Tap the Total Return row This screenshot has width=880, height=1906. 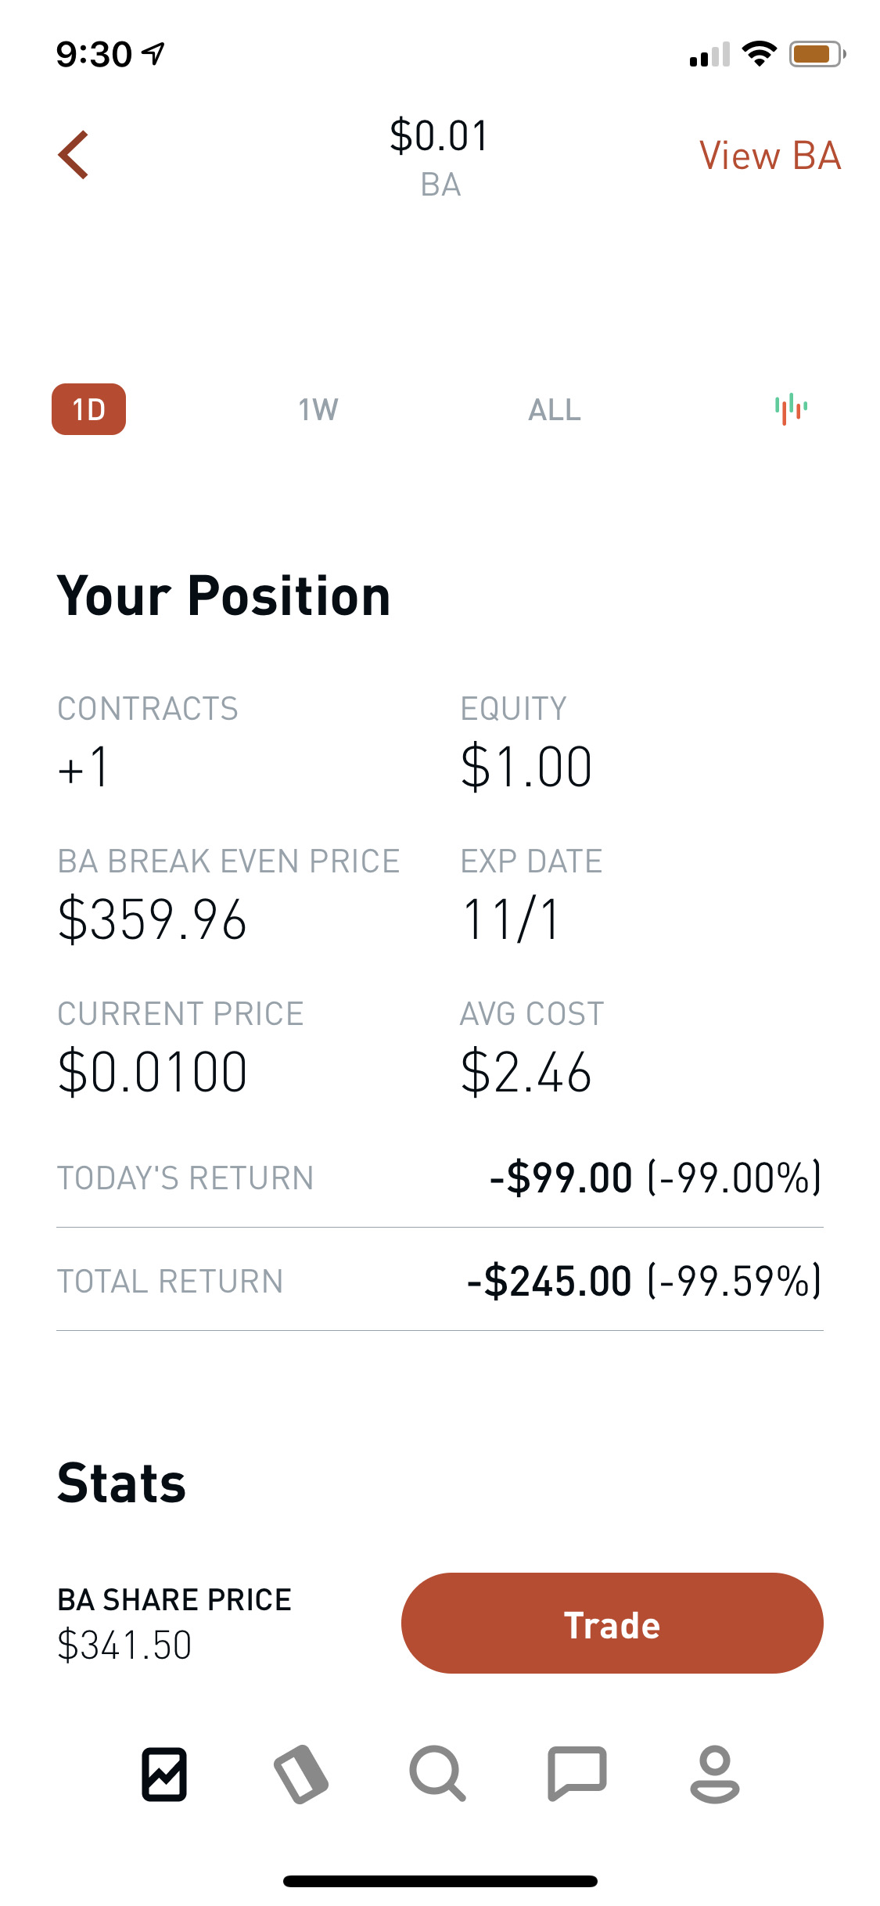[440, 1281]
